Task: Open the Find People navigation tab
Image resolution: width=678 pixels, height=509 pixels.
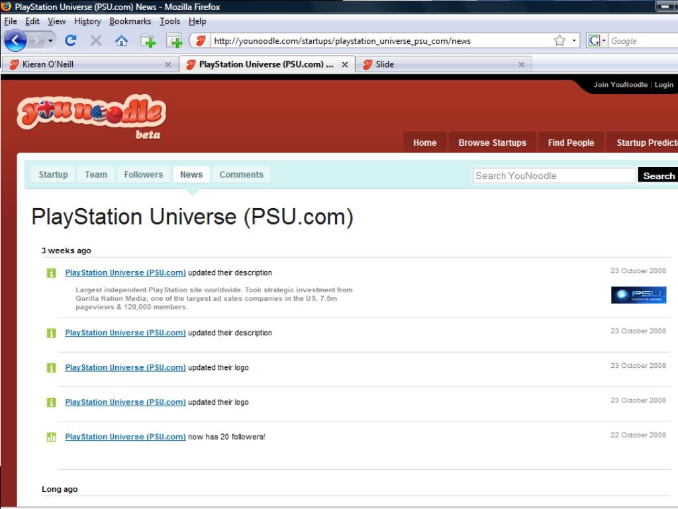Action: coord(571,142)
